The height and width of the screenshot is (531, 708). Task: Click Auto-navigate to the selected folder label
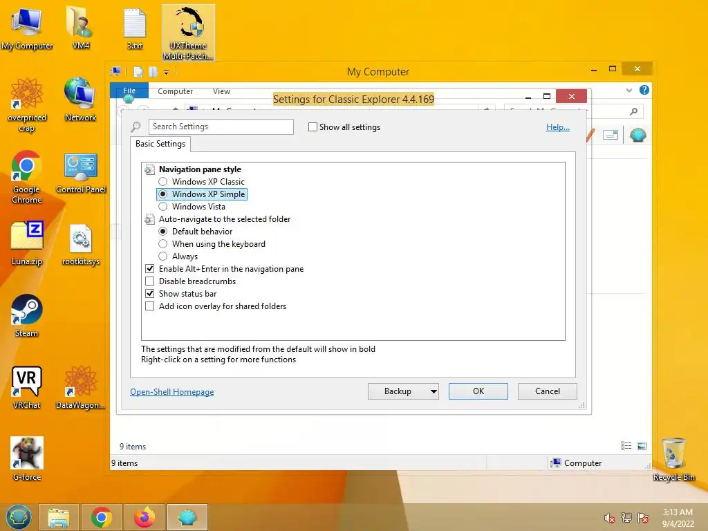(x=225, y=219)
